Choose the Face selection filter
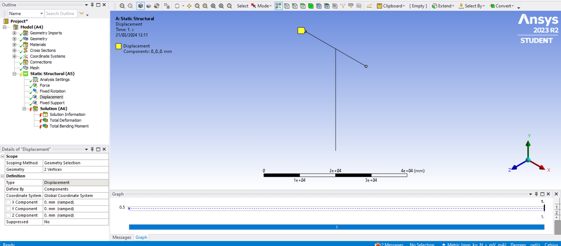This screenshot has width=561, height=246. click(303, 6)
